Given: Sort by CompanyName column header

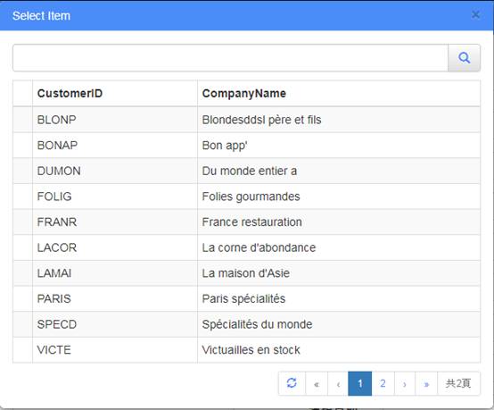Looking at the screenshot, I should (x=339, y=94).
